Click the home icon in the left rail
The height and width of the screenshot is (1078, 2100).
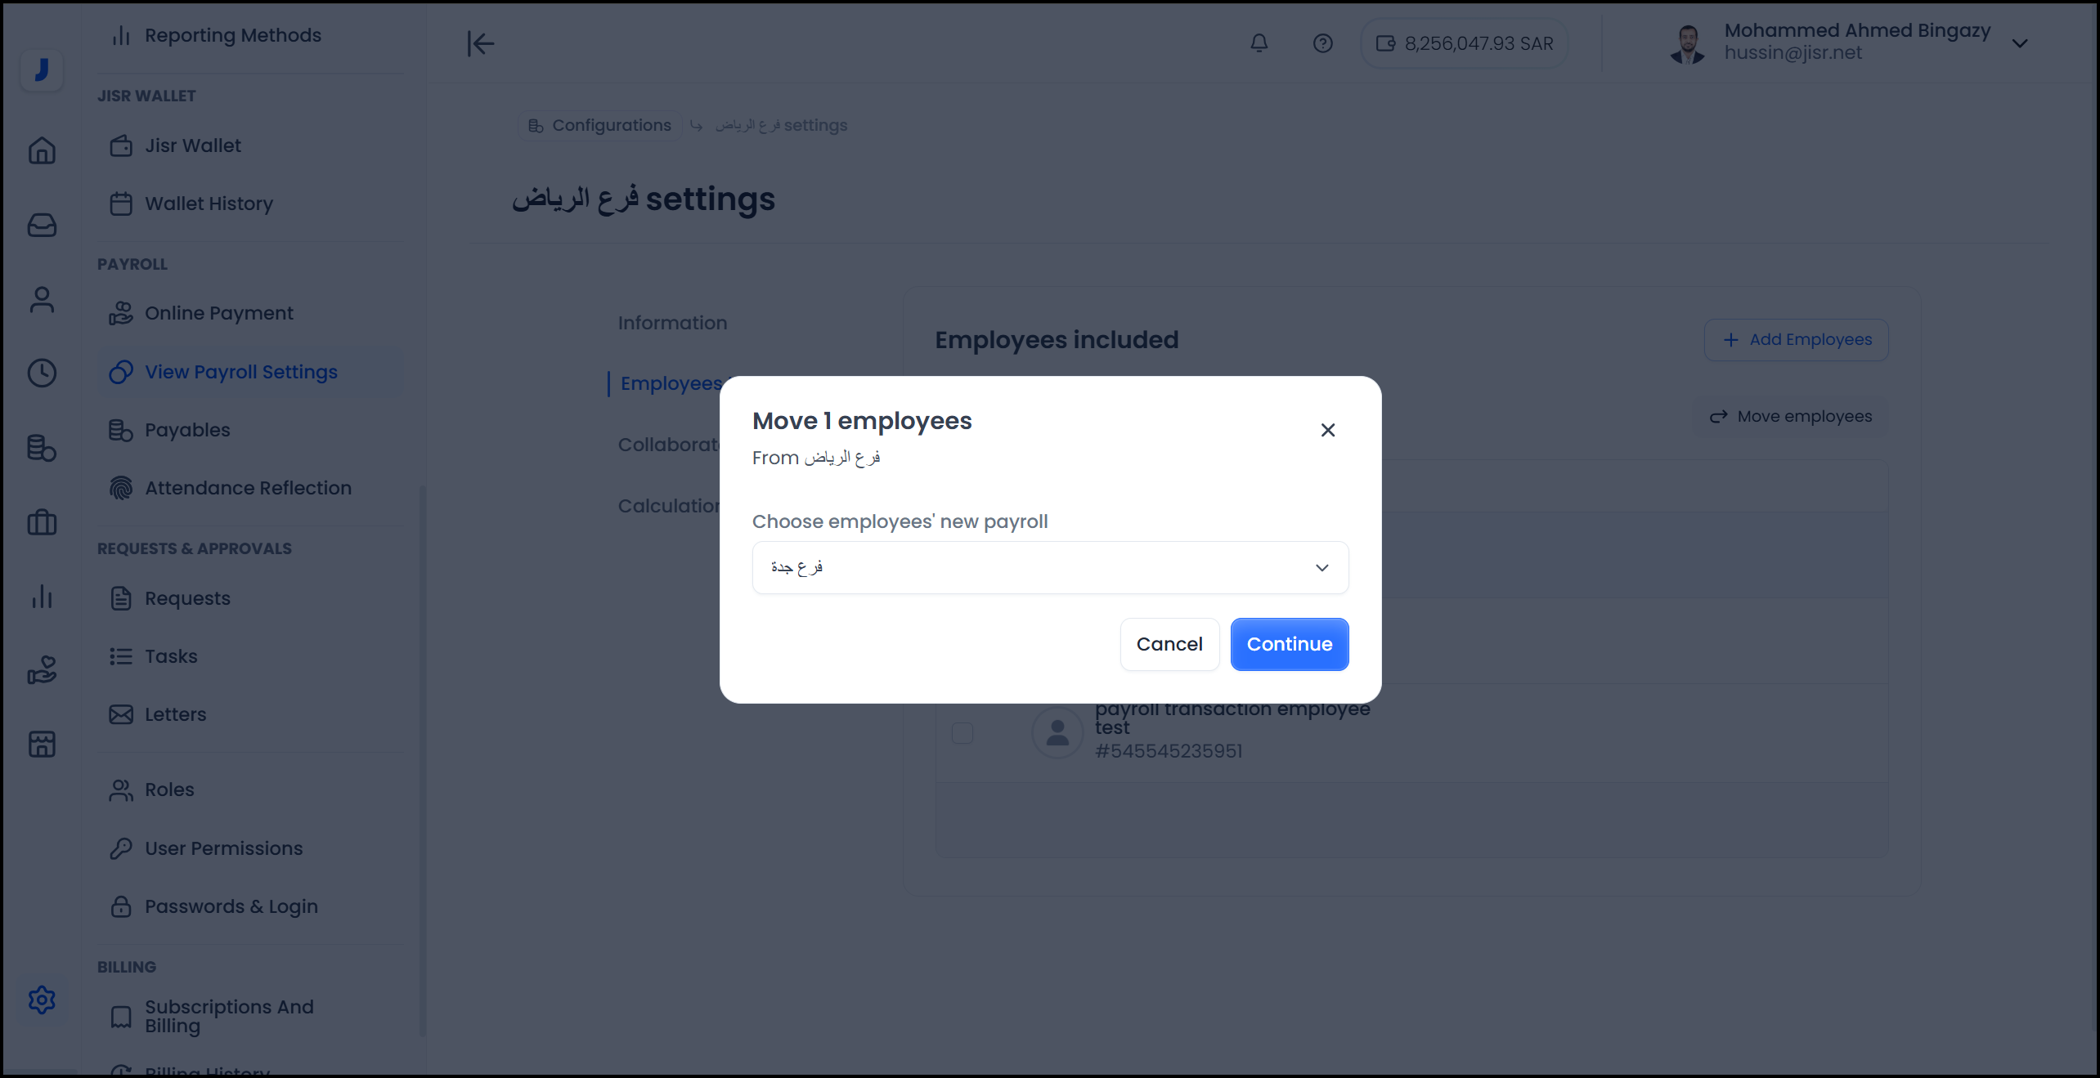[x=42, y=150]
